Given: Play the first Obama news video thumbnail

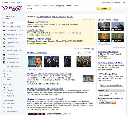Looking at the screenshot, I should [104, 27].
